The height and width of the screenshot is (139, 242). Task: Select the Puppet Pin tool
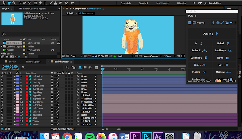[73, 3]
